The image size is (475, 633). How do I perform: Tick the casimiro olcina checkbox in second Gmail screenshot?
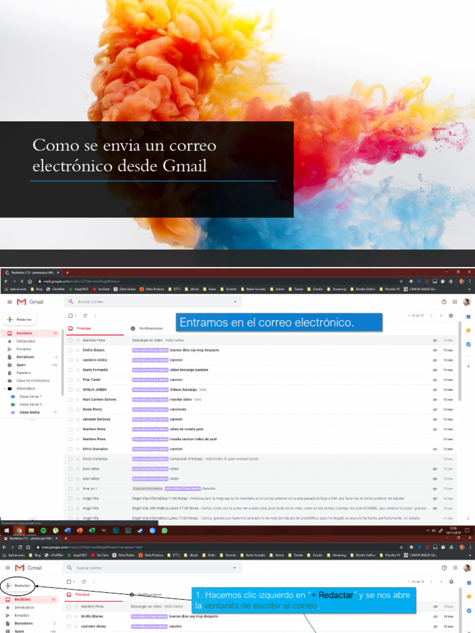click(x=69, y=626)
